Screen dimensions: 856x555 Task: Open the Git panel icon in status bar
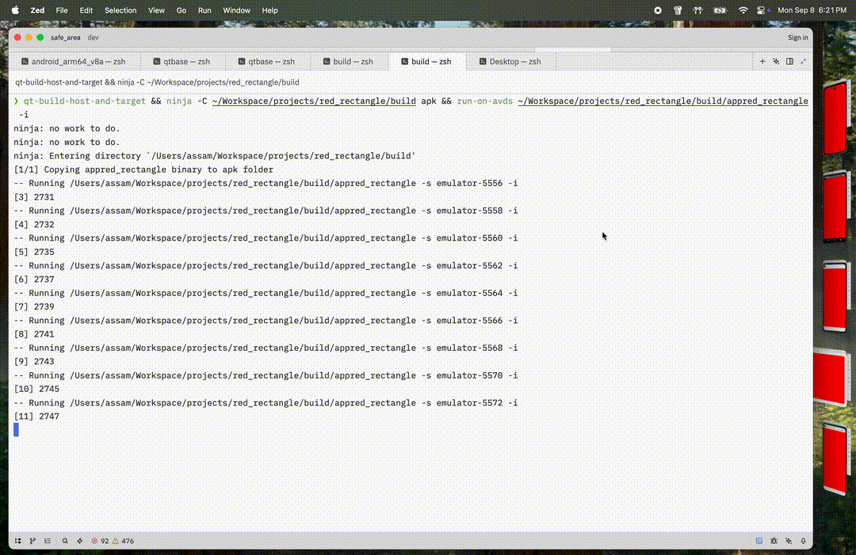[32, 541]
